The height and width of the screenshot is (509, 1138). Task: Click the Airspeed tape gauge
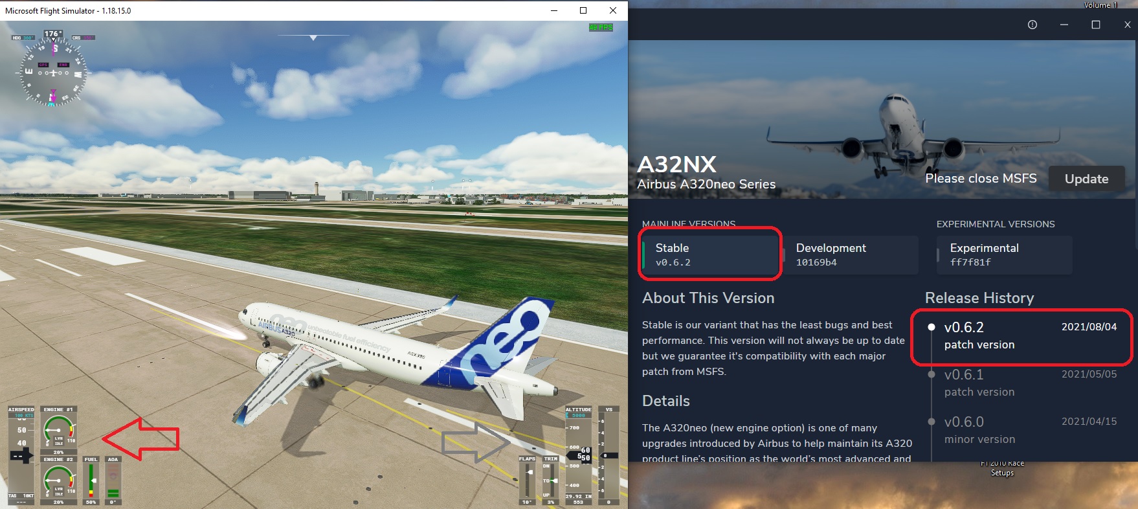21,456
